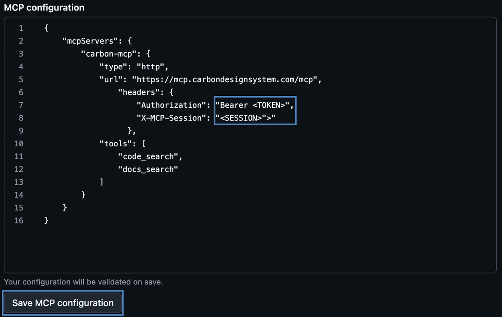502x317 pixels.
Task: Select the SESSION placeholder text
Action: click(244, 118)
